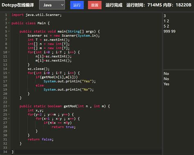Collapse the getMod method fold on line 23
194x155 pixels.
[9, 106]
